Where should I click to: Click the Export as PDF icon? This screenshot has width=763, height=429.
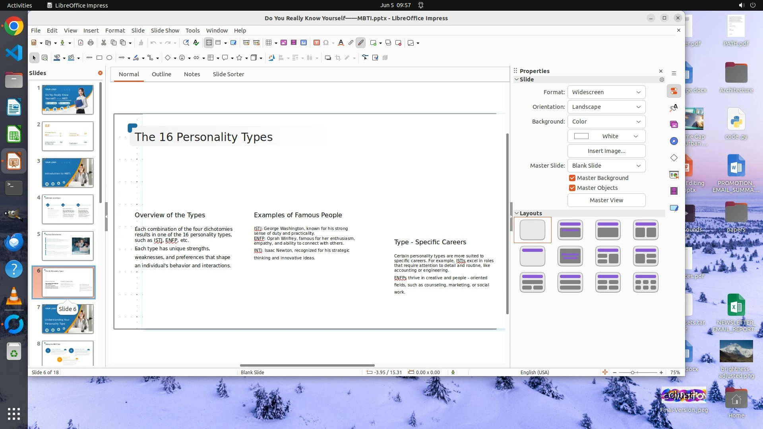81,43
